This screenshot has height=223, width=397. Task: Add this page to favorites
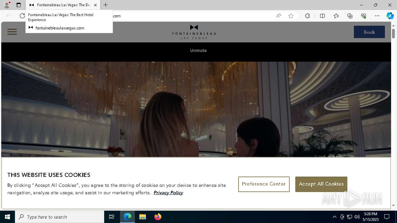pos(291,16)
